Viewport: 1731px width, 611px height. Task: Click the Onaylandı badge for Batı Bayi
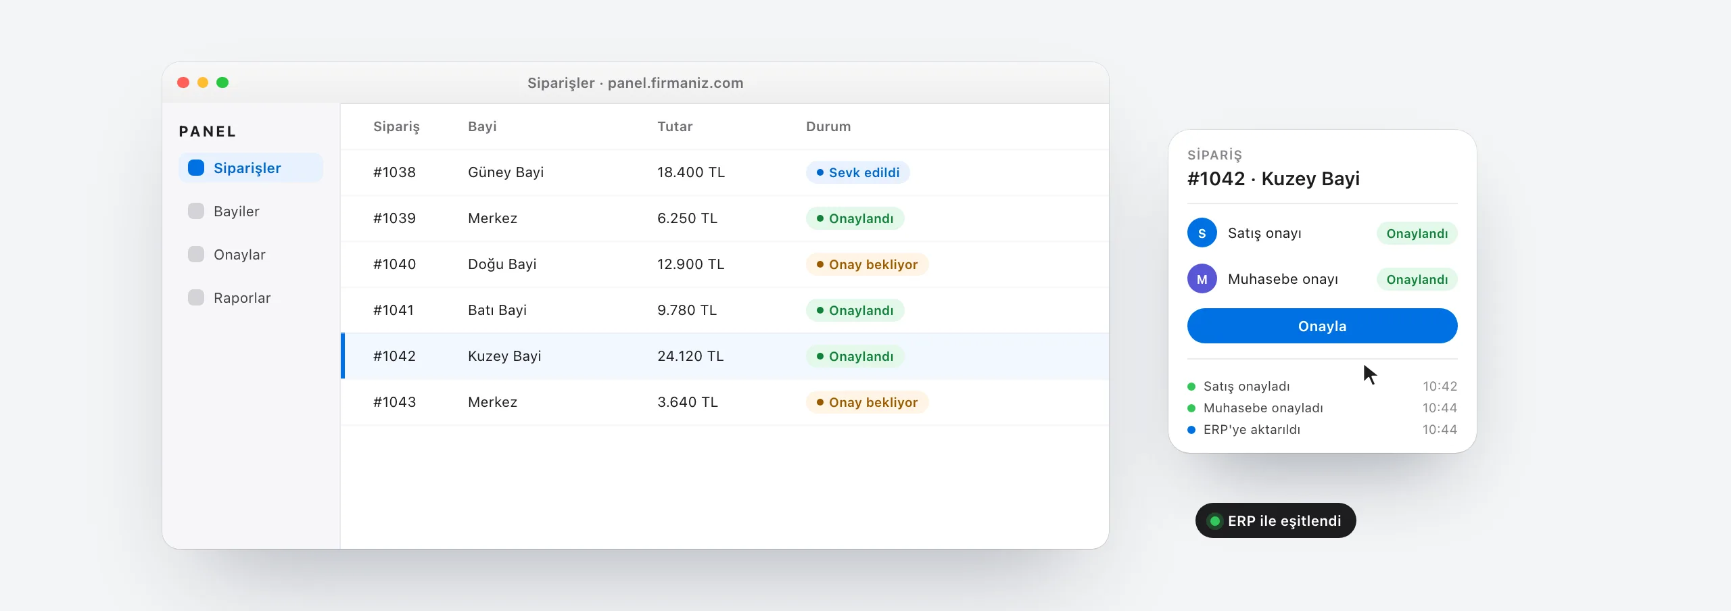click(855, 310)
